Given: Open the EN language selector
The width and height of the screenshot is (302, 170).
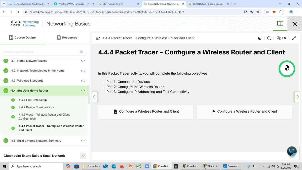Looking at the screenshot, I should point(281,38).
